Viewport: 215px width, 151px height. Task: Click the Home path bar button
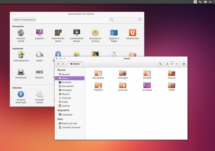[75, 64]
